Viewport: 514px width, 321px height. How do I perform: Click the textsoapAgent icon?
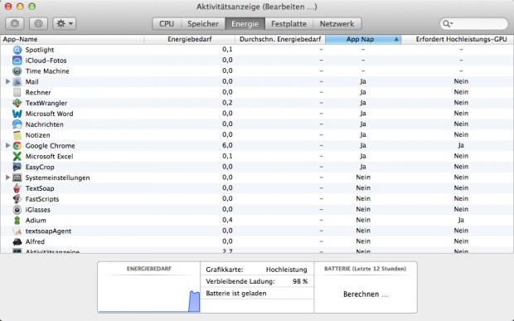(x=17, y=231)
